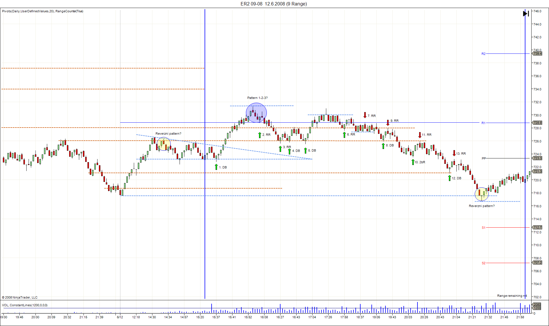The height and width of the screenshot is (326, 549).
Task: Click green arrow next to 12. DB
Action: coord(449,178)
